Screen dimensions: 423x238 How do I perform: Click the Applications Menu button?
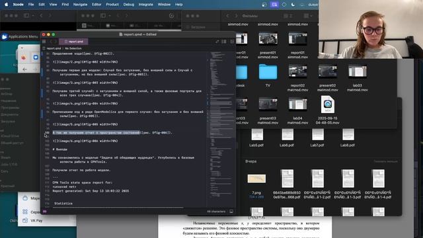click(19, 36)
